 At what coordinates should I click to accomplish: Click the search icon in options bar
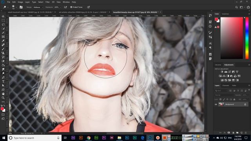coord(236,7)
